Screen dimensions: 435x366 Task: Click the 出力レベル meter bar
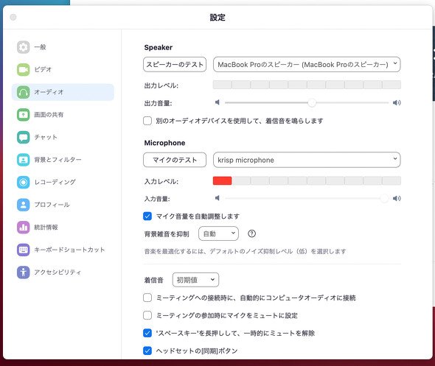[307, 85]
